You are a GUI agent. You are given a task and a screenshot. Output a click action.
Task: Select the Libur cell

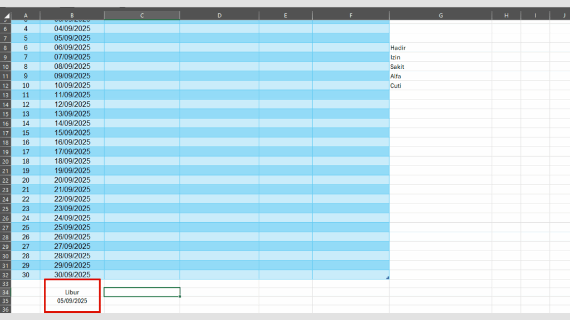click(x=72, y=292)
